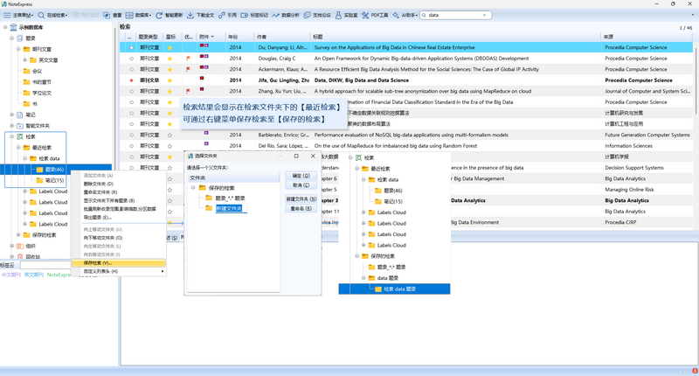Open the 实验室 lab flask icon

pyautogui.click(x=338, y=15)
